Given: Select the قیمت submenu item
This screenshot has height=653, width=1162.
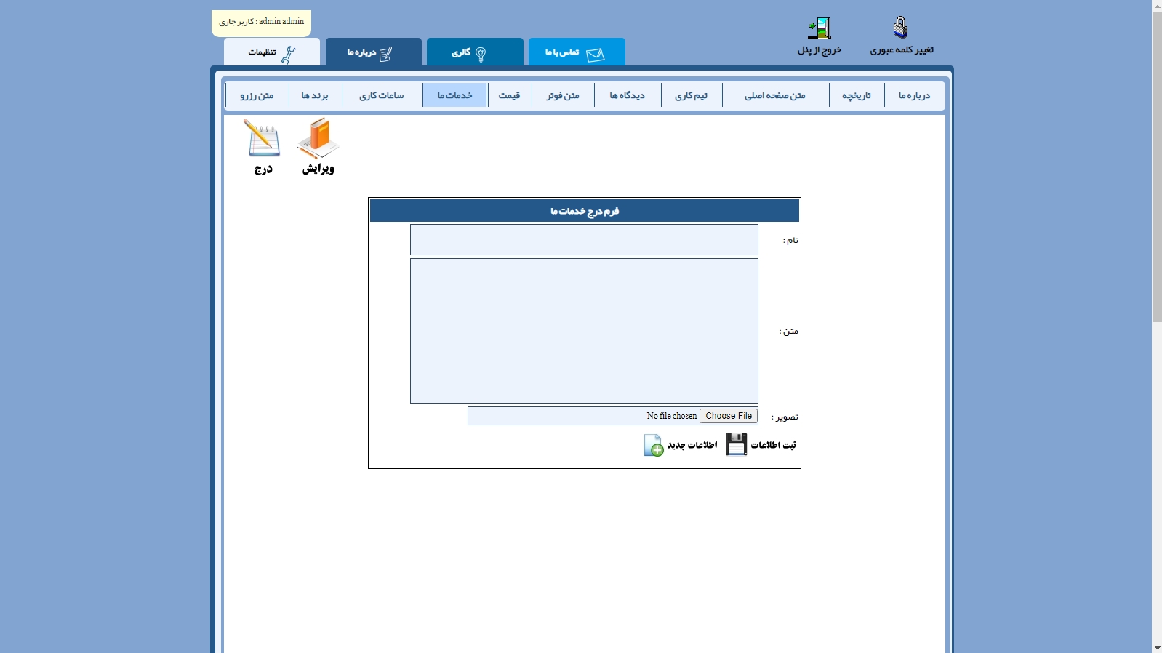Looking at the screenshot, I should 510,95.
